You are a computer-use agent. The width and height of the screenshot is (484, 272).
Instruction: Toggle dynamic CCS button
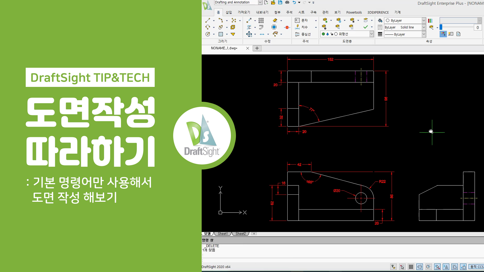pos(476,267)
